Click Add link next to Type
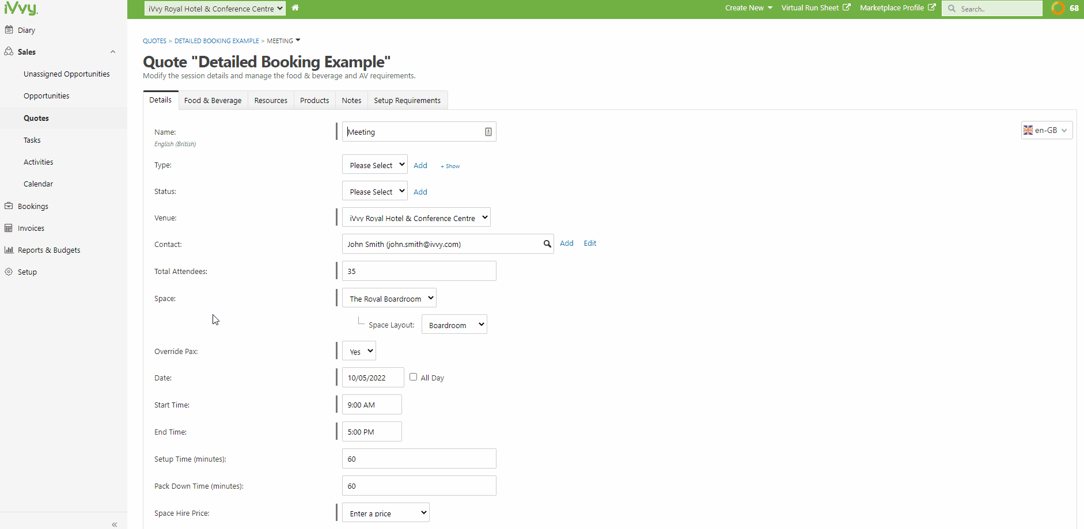 point(420,165)
